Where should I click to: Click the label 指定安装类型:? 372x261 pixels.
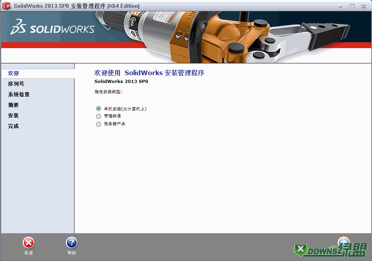click(108, 92)
